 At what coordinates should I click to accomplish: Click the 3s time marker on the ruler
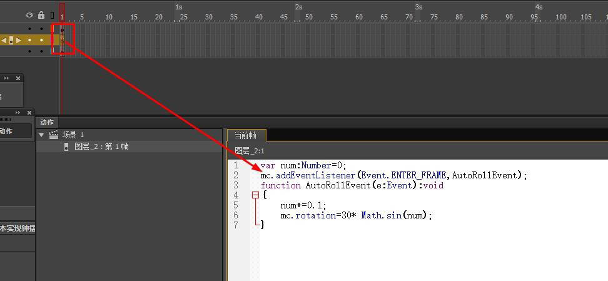pyautogui.click(x=418, y=7)
